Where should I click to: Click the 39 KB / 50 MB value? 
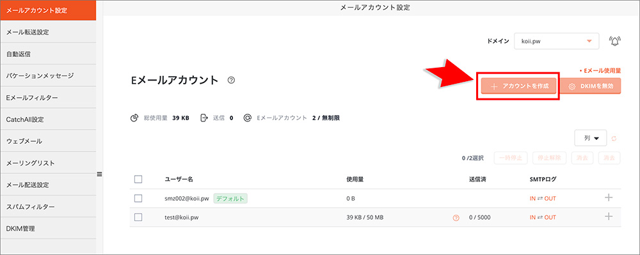tap(365, 217)
